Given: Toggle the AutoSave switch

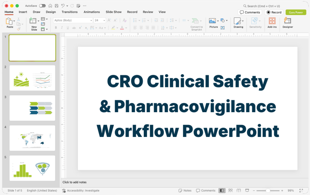Looking at the screenshot, I should [x=42, y=6].
